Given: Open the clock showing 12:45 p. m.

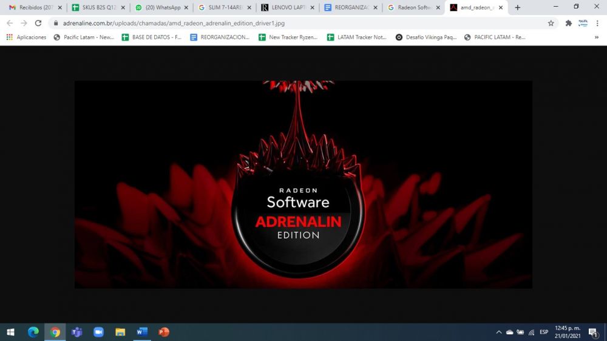Looking at the screenshot, I should 568,332.
